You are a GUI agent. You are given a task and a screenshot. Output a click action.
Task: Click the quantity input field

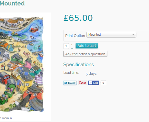click(66, 46)
